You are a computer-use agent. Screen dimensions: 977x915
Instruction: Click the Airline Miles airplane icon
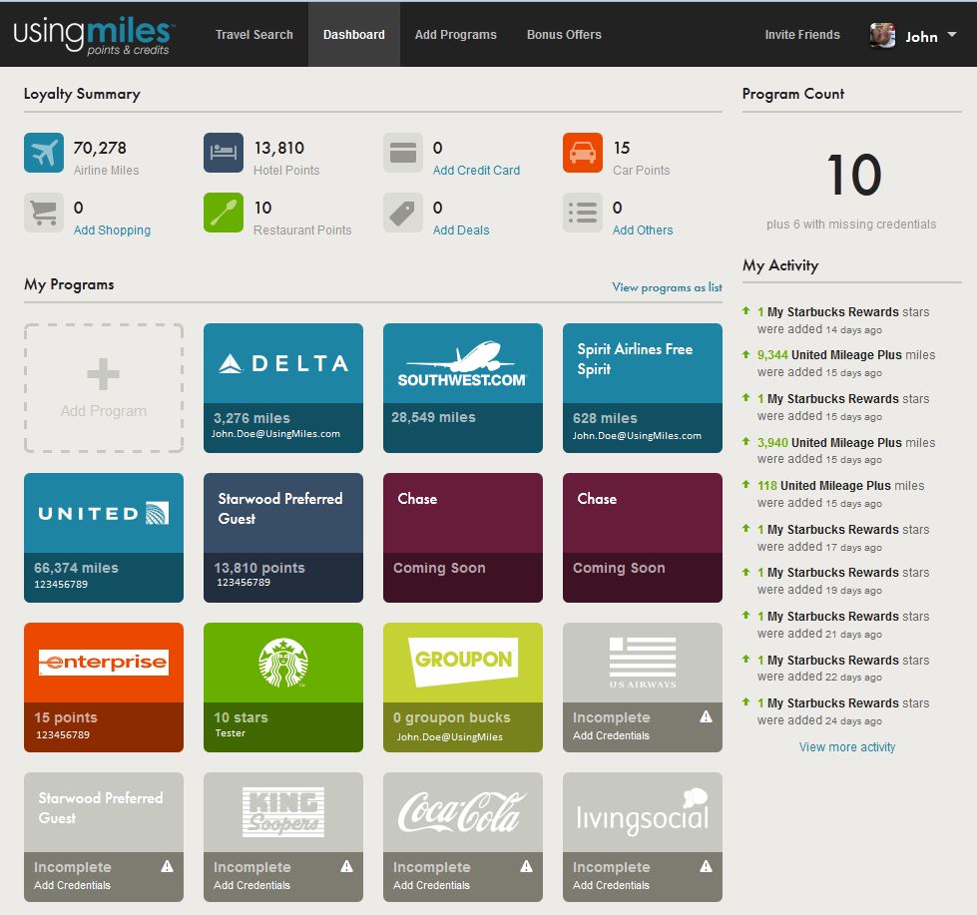pos(44,153)
